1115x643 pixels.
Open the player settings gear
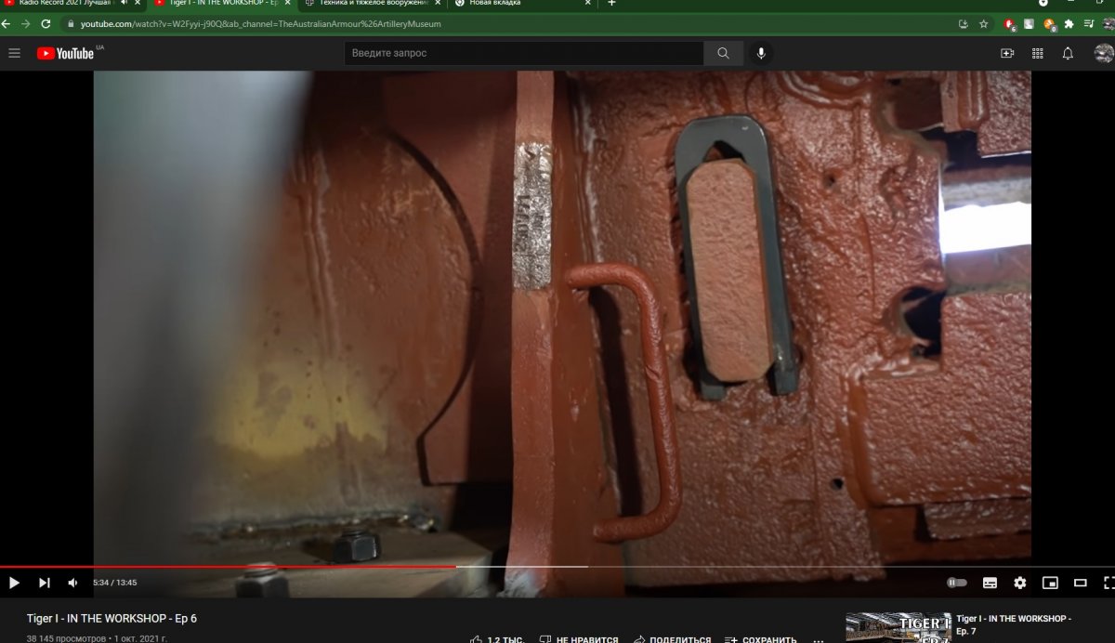tap(1020, 583)
